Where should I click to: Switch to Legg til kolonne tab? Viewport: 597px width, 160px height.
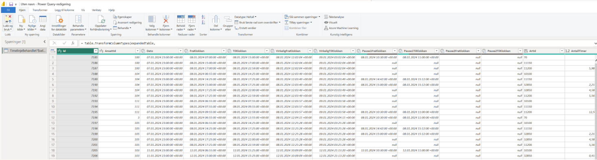[65, 10]
